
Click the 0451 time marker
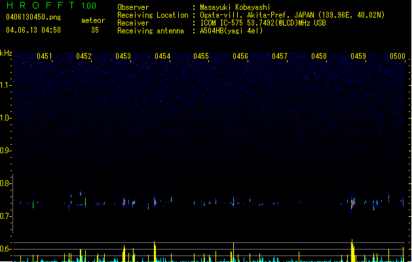(x=45, y=56)
